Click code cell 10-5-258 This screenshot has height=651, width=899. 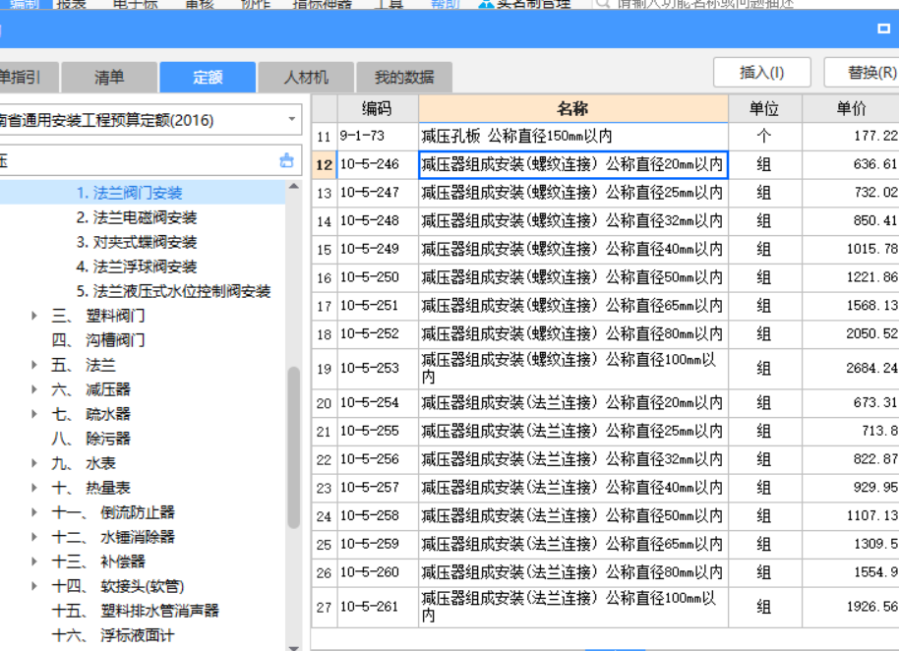click(x=378, y=515)
